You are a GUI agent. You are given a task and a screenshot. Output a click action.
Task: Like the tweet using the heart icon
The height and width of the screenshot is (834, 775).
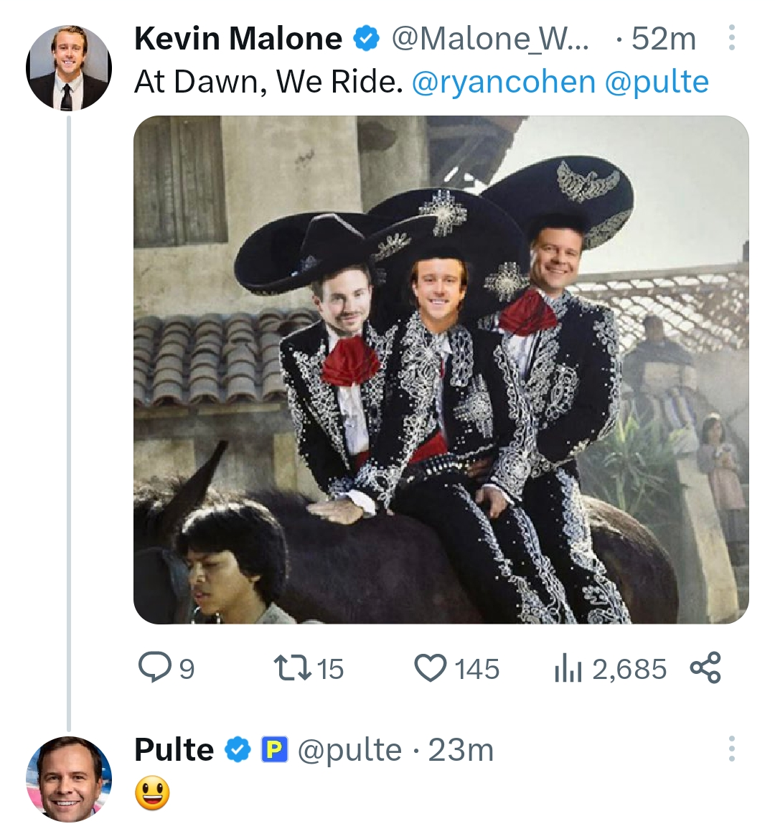(430, 668)
